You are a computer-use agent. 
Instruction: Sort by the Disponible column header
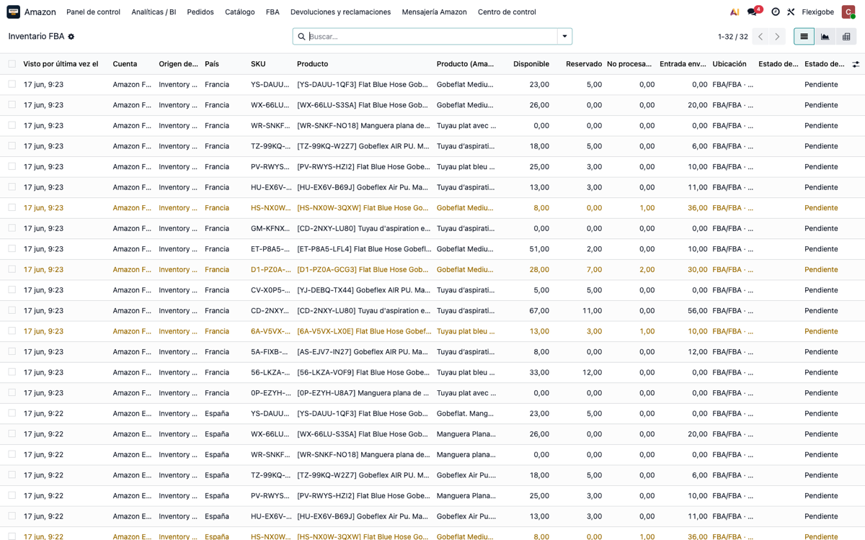coord(531,64)
